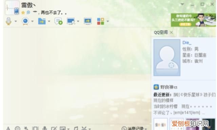This screenshot has height=130, width=217.
Task: Open the 野良神 space title
Action: coord(169,87)
